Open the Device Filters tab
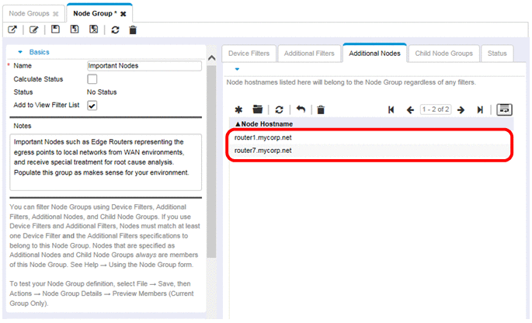 (x=249, y=54)
